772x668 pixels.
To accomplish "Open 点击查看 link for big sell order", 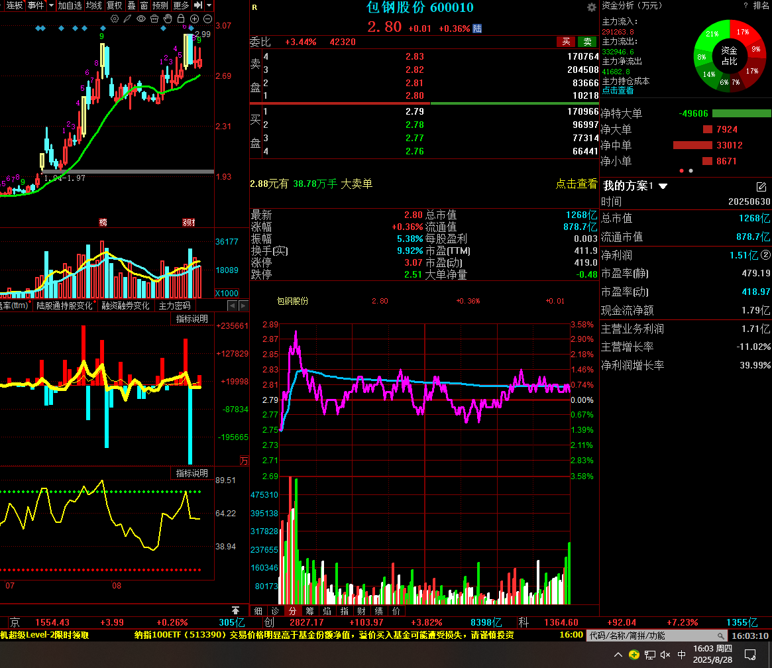I will pos(576,184).
